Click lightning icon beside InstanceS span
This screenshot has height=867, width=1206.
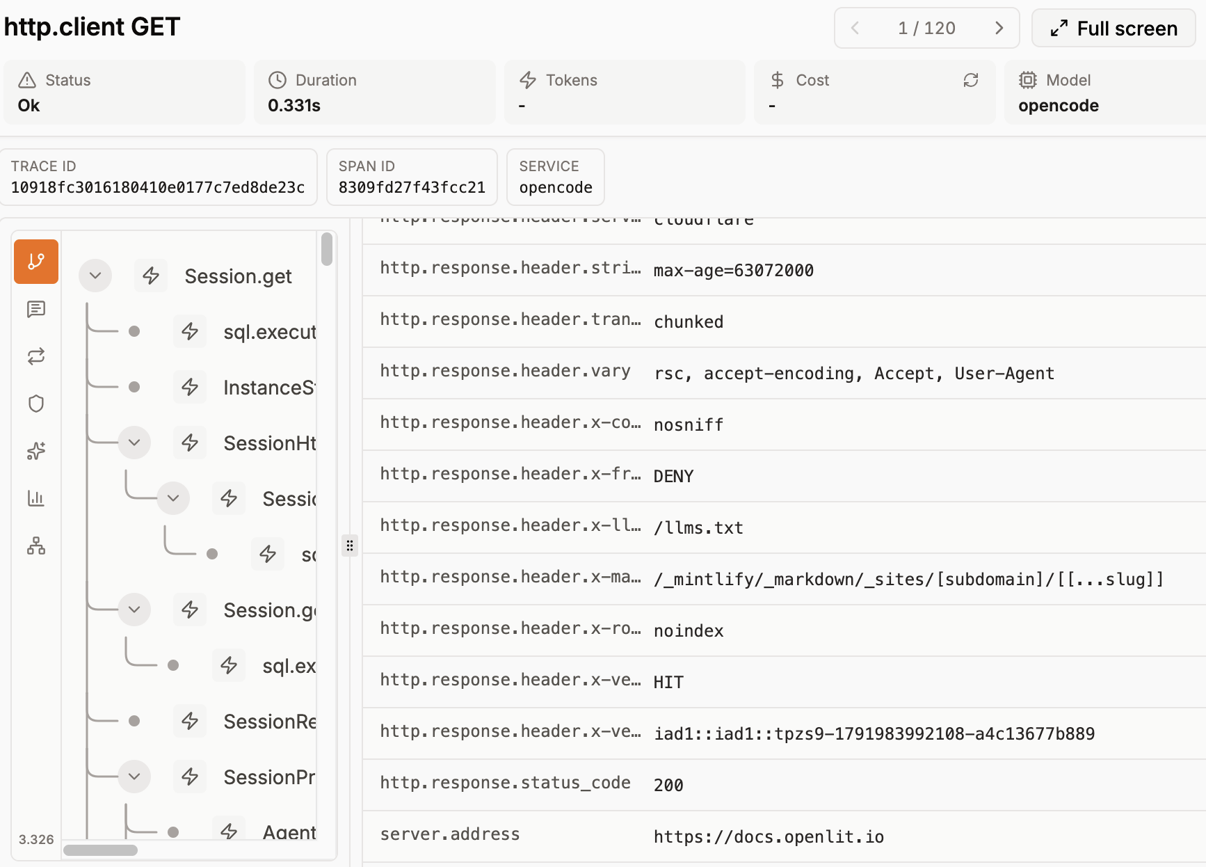[190, 388]
